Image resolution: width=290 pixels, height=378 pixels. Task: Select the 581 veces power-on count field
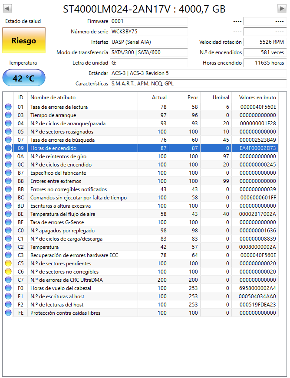[265, 52]
